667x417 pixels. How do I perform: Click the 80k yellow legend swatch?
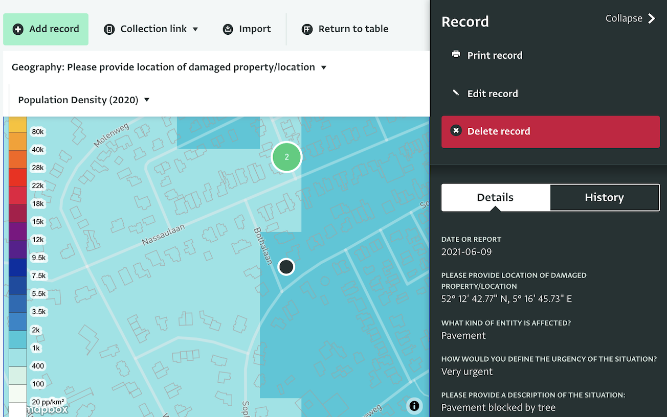[x=17, y=124]
